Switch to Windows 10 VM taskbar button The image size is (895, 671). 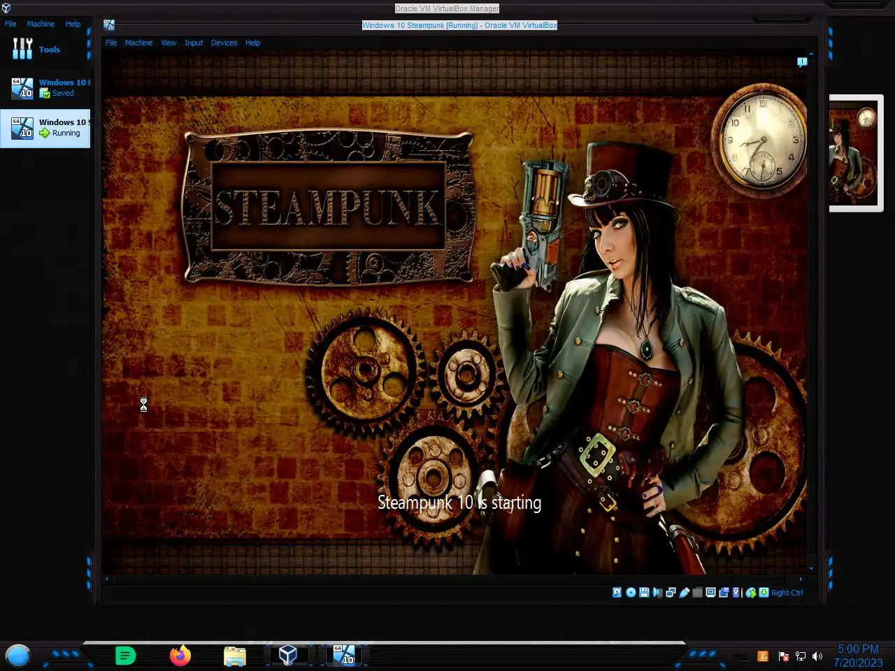coord(343,655)
